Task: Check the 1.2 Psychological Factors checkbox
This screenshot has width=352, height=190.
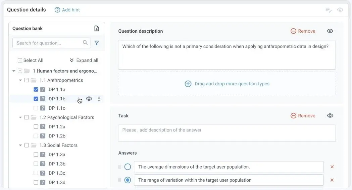Action: 27,117
